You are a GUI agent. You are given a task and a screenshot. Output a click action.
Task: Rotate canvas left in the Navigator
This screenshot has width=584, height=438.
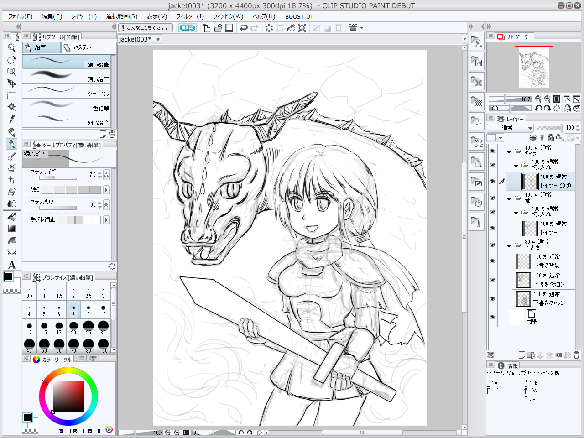point(538,109)
